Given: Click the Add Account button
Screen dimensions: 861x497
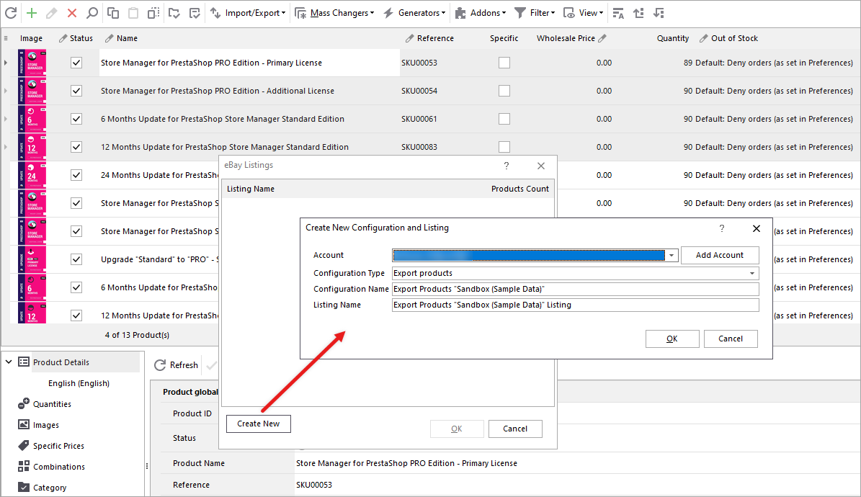Looking at the screenshot, I should tap(720, 256).
